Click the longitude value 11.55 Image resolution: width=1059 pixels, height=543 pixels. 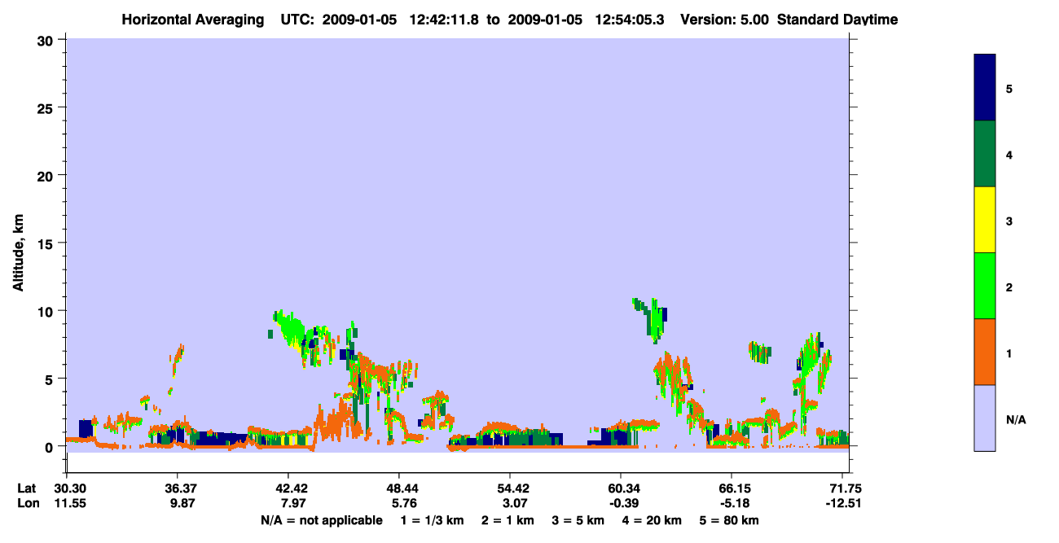71,503
